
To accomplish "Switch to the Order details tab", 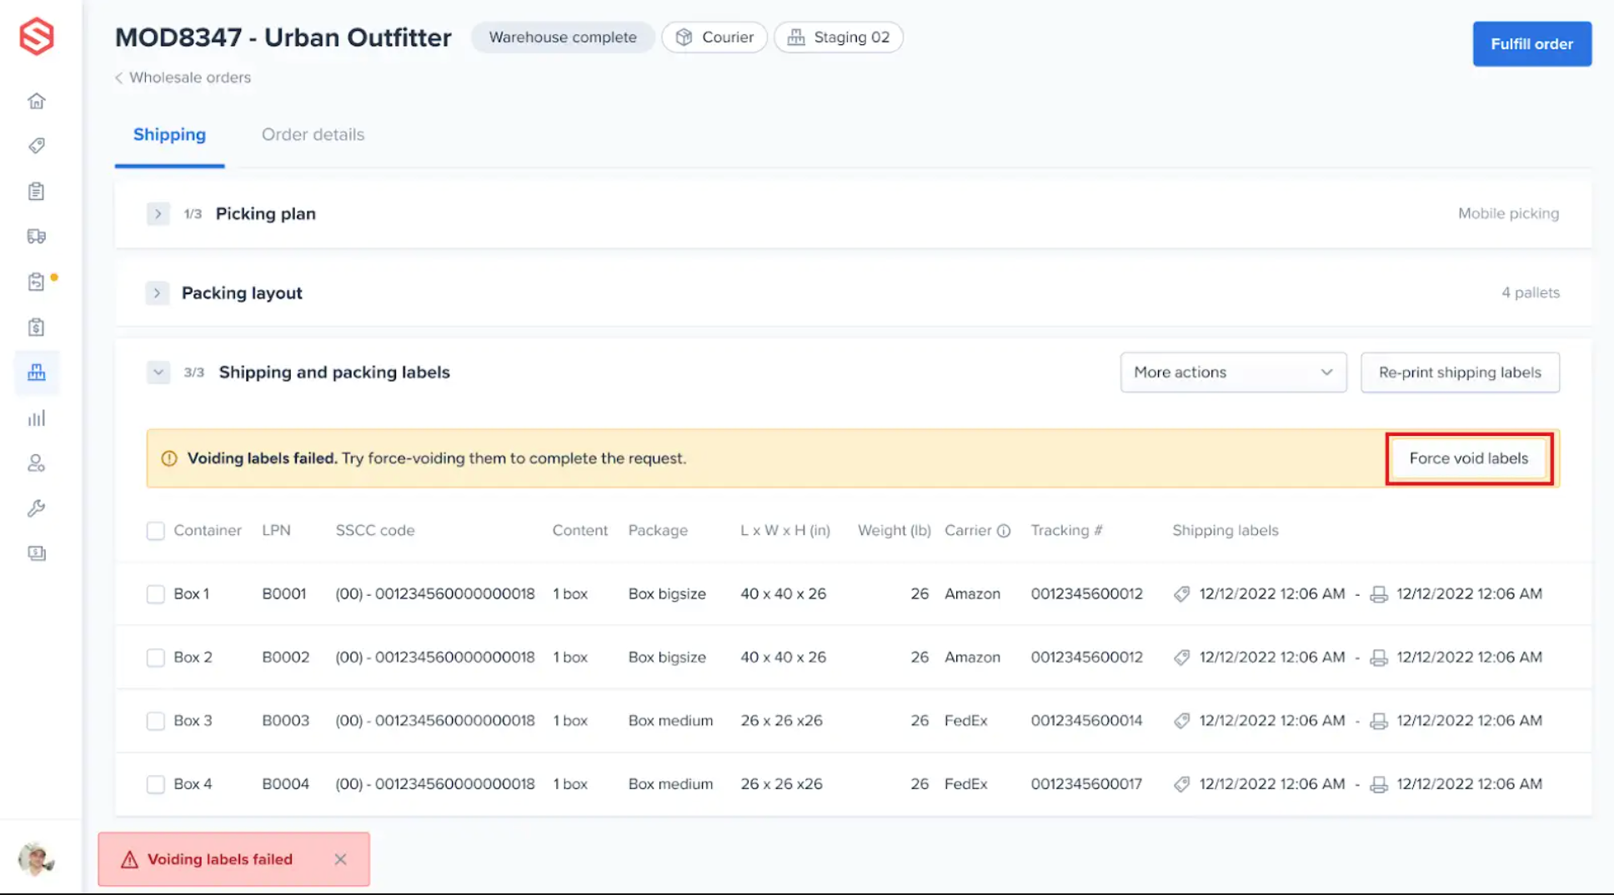I will 313,135.
